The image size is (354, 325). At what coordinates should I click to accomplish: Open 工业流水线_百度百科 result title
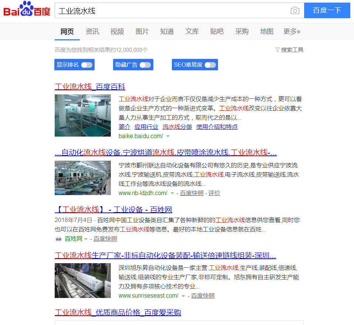coord(90,87)
